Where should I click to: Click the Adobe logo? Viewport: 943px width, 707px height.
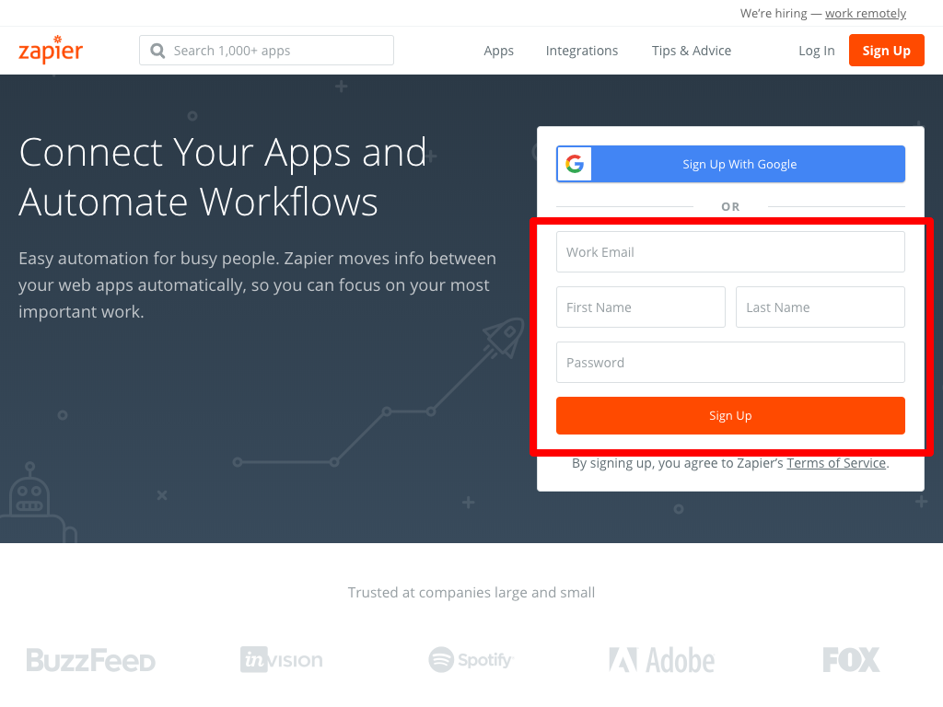click(661, 660)
